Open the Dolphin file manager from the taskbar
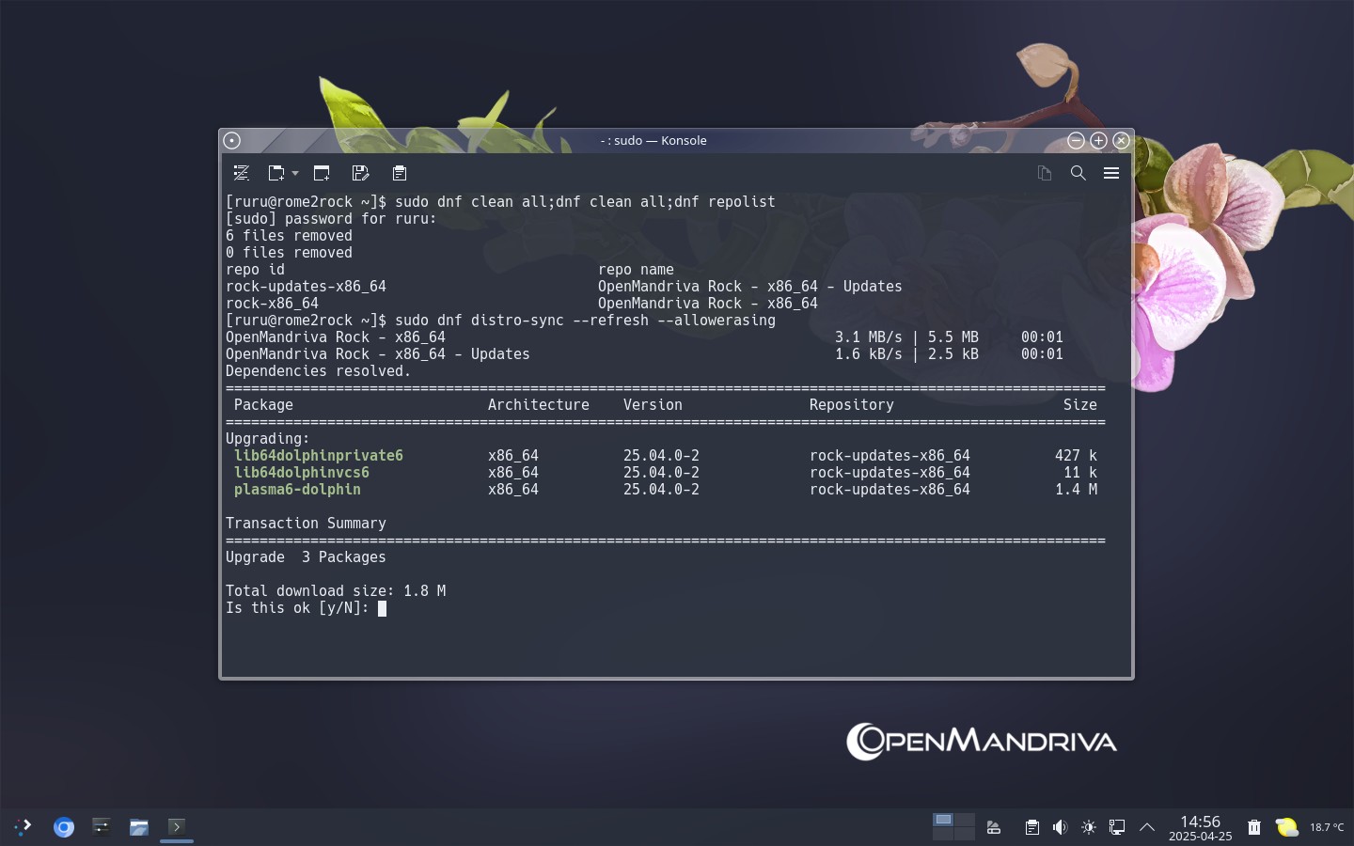 [139, 827]
